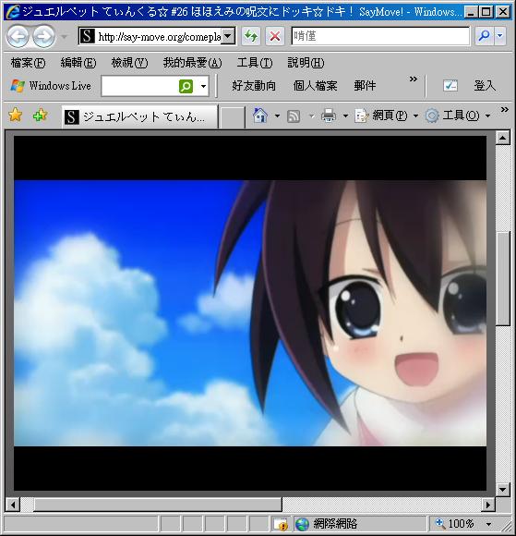The image size is (516, 536).
Task: Expand the Home button dropdown arrow
Action: pyautogui.click(x=277, y=116)
